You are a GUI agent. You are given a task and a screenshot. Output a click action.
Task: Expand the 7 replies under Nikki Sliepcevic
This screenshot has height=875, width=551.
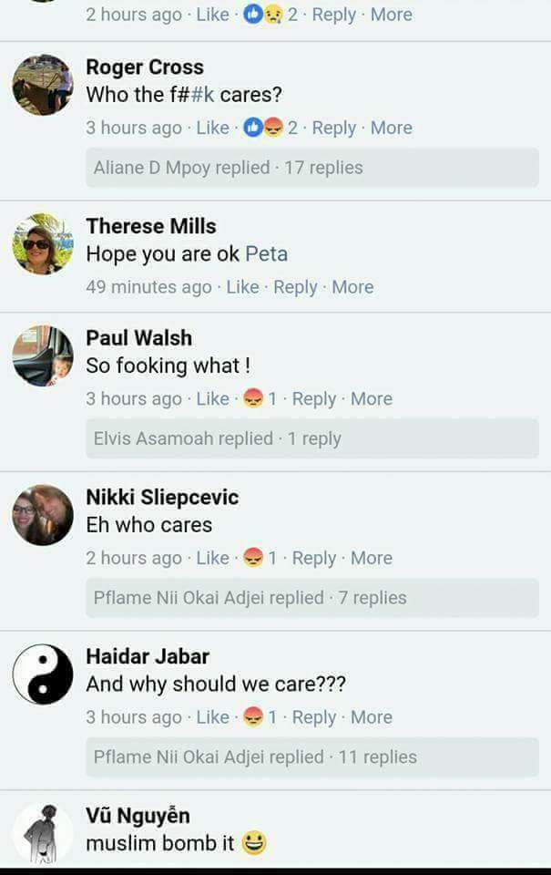tap(312, 598)
